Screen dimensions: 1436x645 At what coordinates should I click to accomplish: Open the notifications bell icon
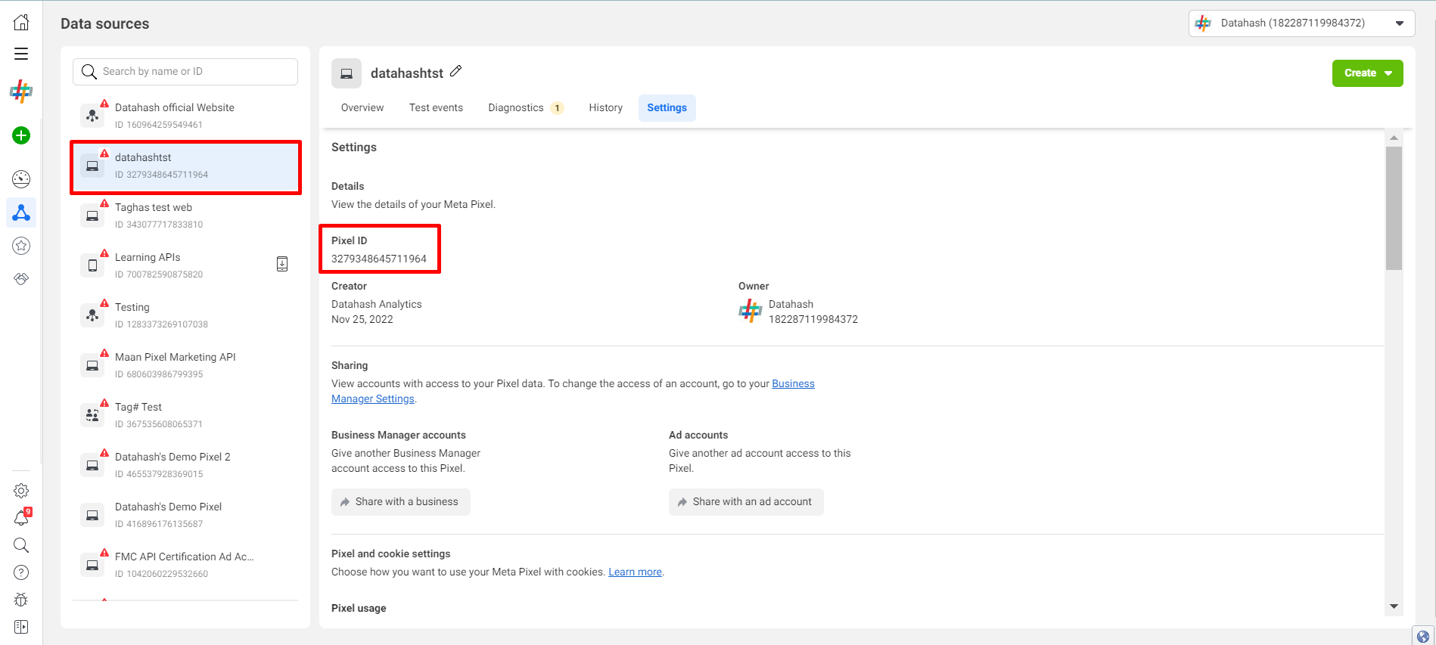point(21,518)
